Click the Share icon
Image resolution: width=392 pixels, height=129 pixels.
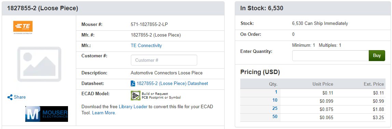pyautogui.click(x=10, y=97)
